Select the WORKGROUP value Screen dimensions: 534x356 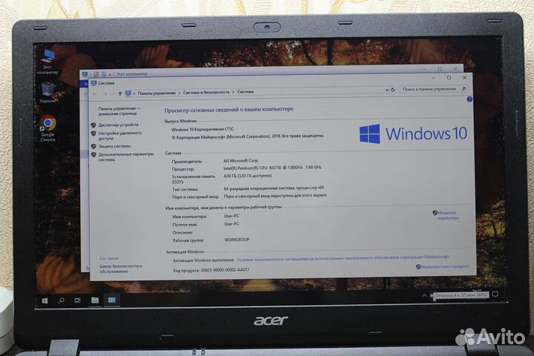(x=237, y=240)
